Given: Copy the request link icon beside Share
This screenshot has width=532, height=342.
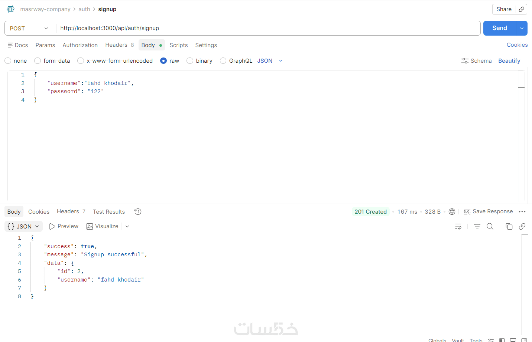Looking at the screenshot, I should [x=522, y=9].
